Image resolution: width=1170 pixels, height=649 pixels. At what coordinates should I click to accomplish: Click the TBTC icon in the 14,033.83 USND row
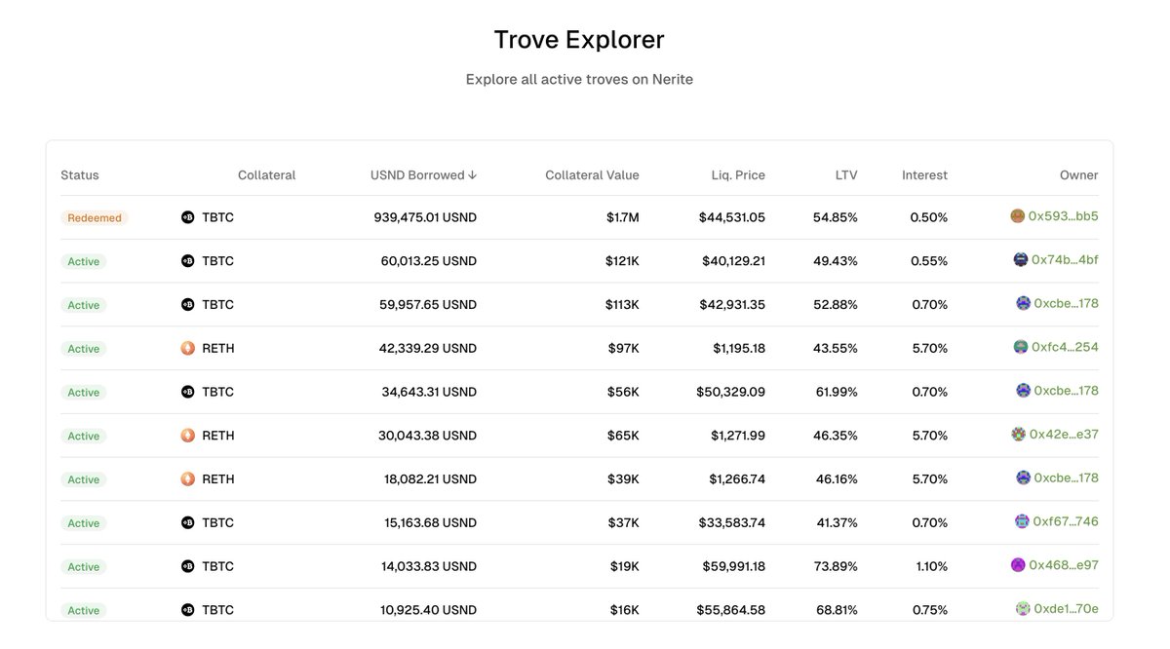coord(188,566)
